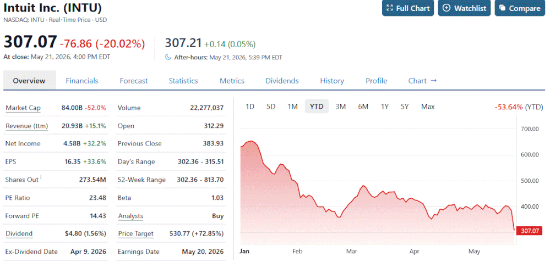This screenshot has height=262, width=550.
Task: Click the Dividend value $4.80 (1.56%)
Action: (x=86, y=233)
